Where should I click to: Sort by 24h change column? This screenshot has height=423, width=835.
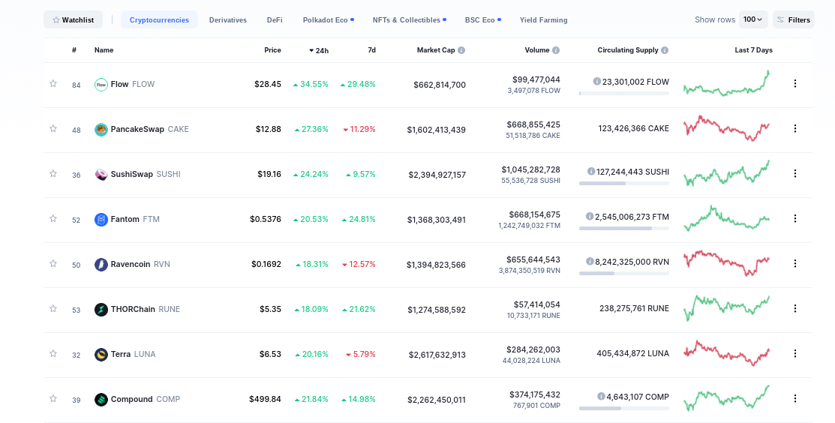point(319,50)
